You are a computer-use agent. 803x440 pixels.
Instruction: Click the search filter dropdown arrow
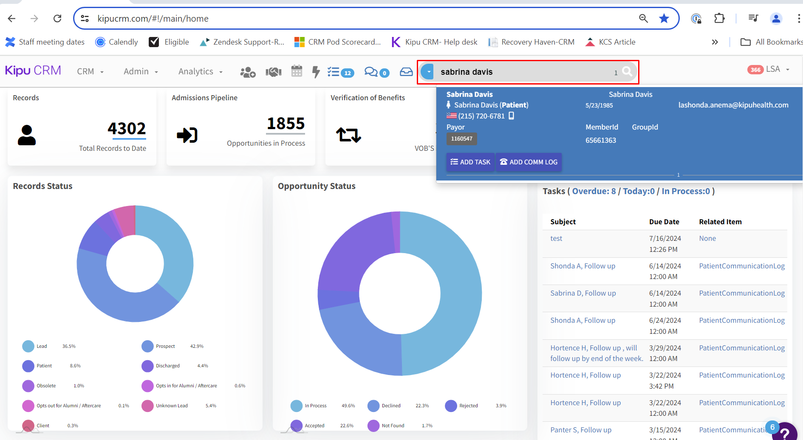tap(428, 72)
